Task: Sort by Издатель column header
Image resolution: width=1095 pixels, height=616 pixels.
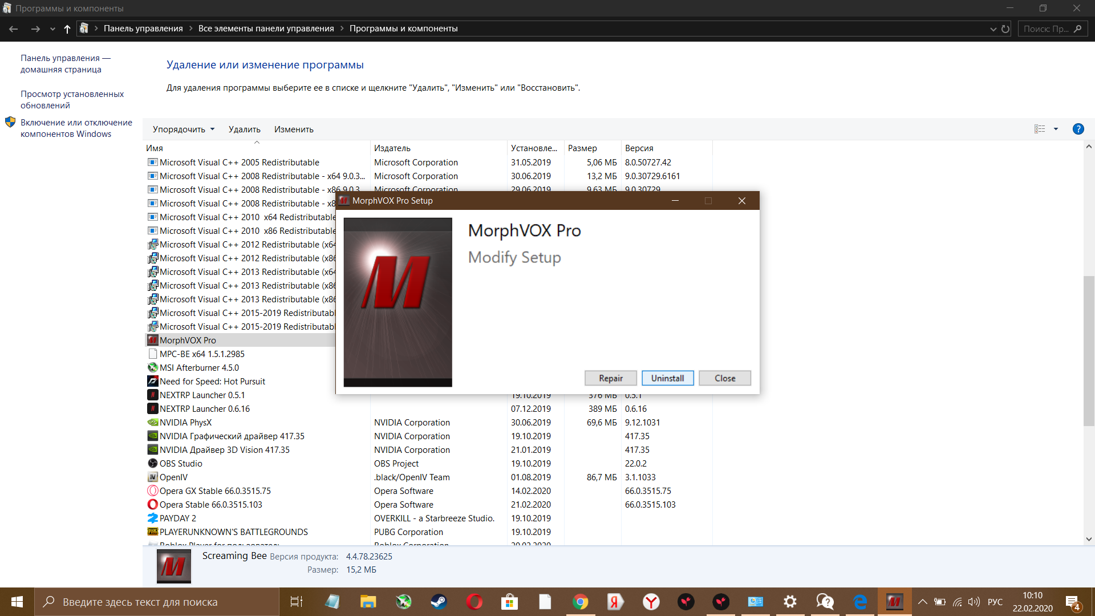Action: pos(439,148)
